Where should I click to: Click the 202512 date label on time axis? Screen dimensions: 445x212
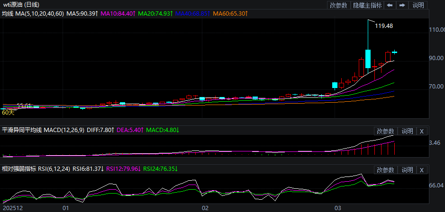(x=12, y=208)
